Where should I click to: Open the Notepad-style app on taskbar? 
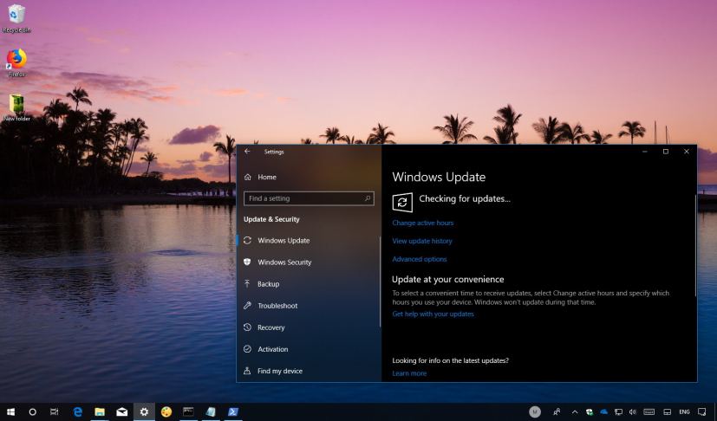(x=211, y=411)
